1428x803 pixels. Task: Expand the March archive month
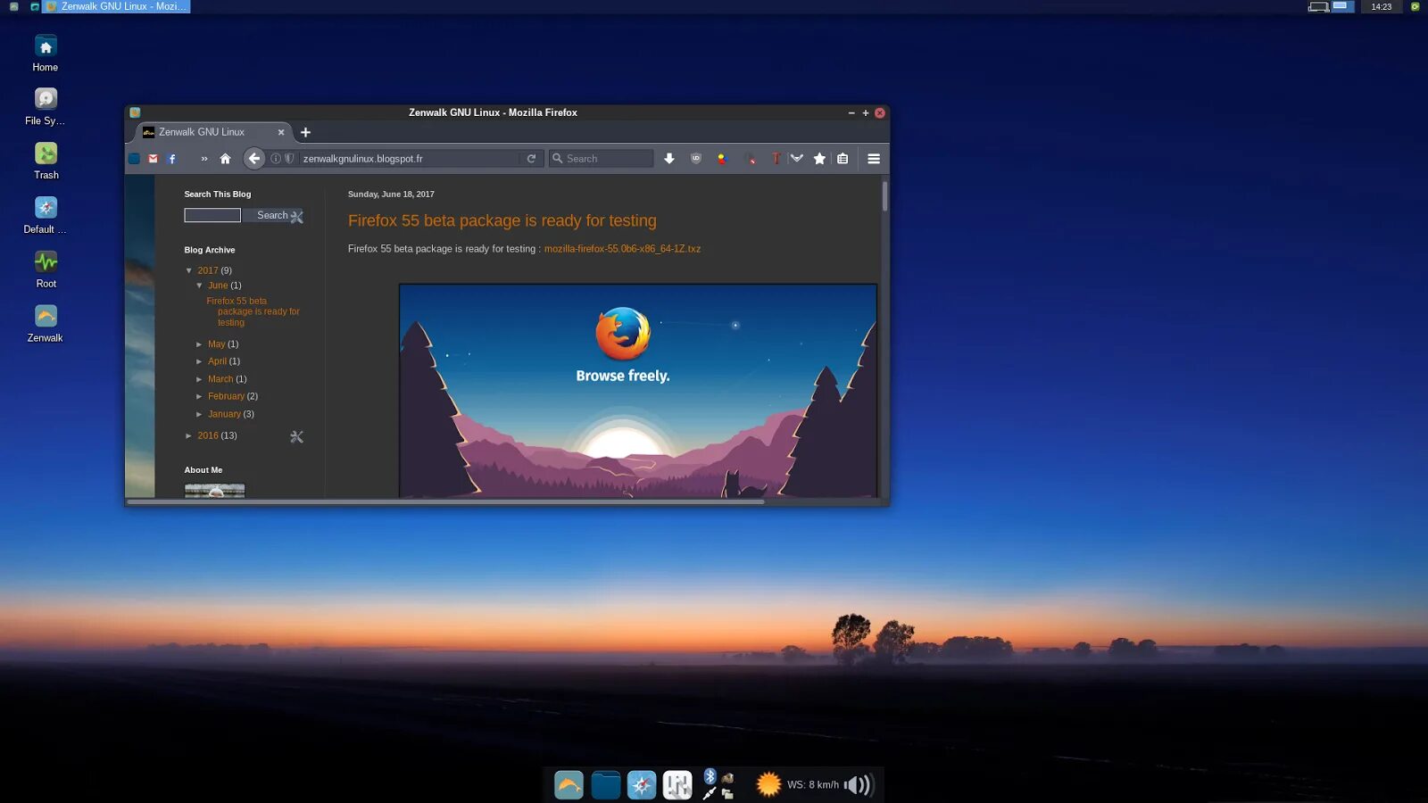[x=200, y=379]
